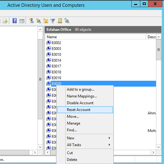Click the highlighted E0020 row name
164x164 pixels.
point(56,84)
